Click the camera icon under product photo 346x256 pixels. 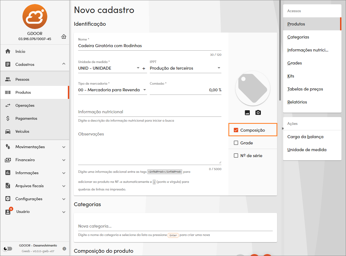click(258, 113)
